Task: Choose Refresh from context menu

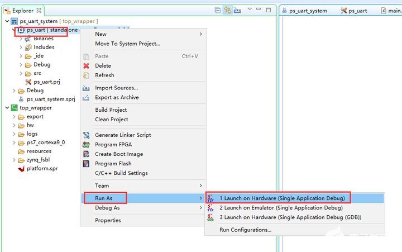Action: 143,75
